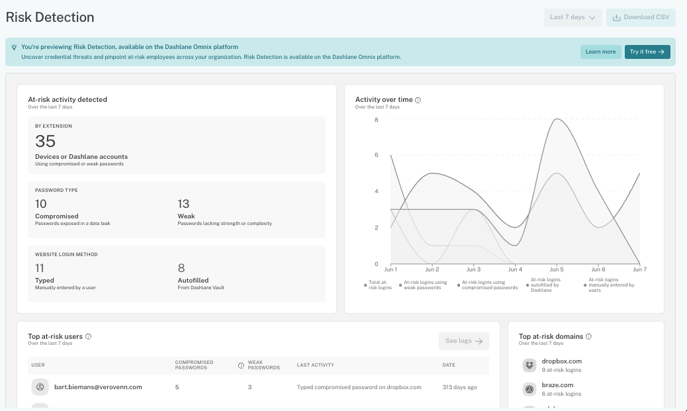The height and width of the screenshot is (411, 687).
Task: Click the Risk Detection page title
Action: click(50, 17)
